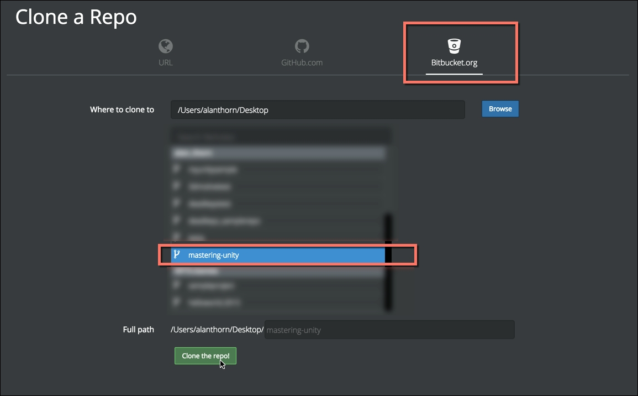Click the Full path folder name field
The width and height of the screenshot is (638, 396).
pyautogui.click(x=389, y=330)
